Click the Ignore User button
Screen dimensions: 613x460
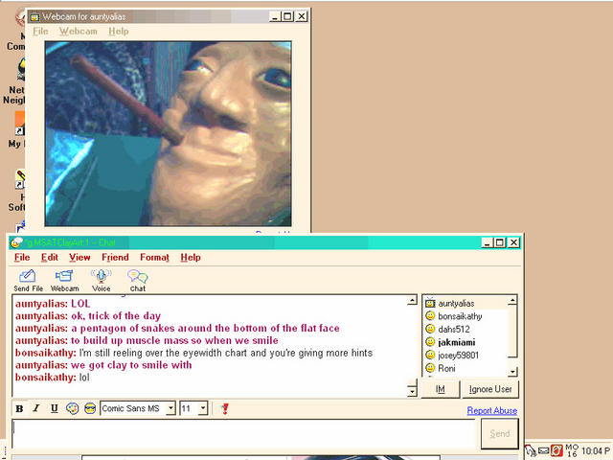(x=490, y=389)
